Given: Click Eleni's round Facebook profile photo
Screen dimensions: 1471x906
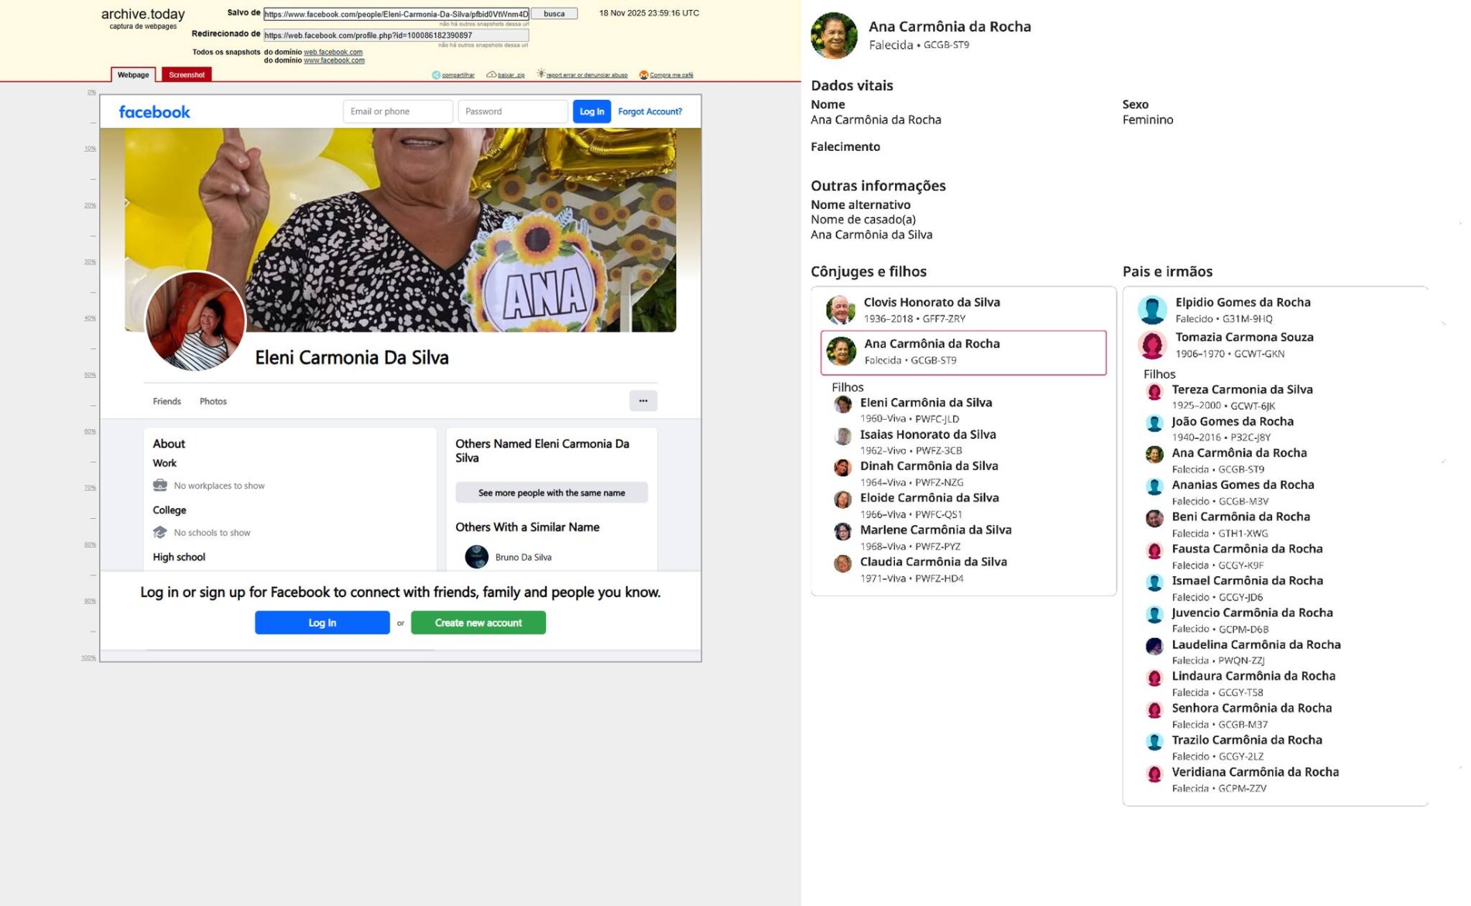Looking at the screenshot, I should click(195, 321).
